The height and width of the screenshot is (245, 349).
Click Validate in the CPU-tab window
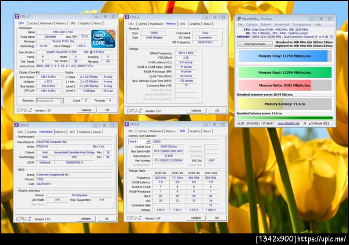(86, 110)
